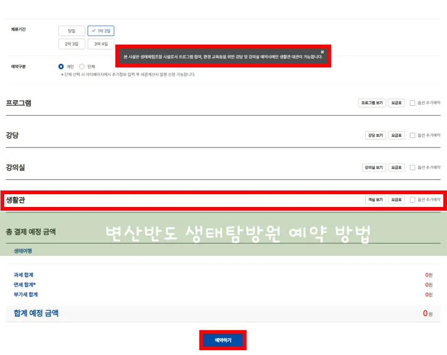Check 옵션 추가예약 in the 강당 row
The height and width of the screenshot is (355, 447).
pos(412,135)
